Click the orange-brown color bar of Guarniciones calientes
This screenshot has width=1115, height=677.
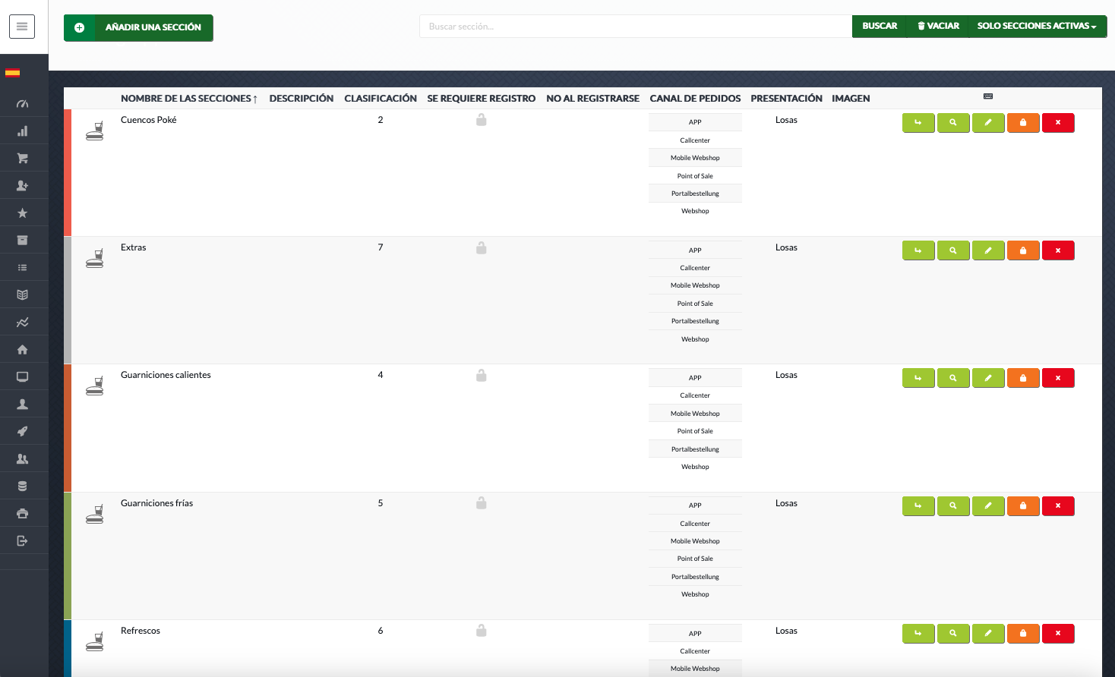click(x=68, y=428)
